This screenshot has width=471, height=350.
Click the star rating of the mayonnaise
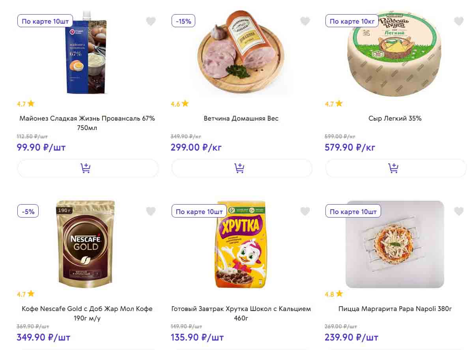[26, 104]
